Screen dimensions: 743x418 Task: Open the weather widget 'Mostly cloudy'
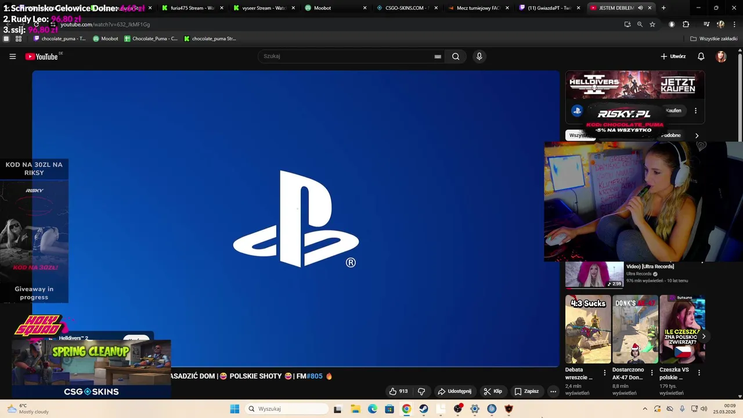click(x=28, y=409)
